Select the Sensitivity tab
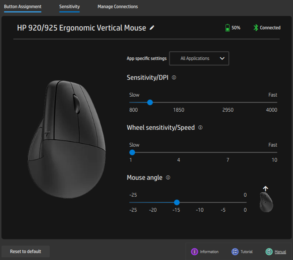This screenshot has width=293, height=260. [x=70, y=7]
